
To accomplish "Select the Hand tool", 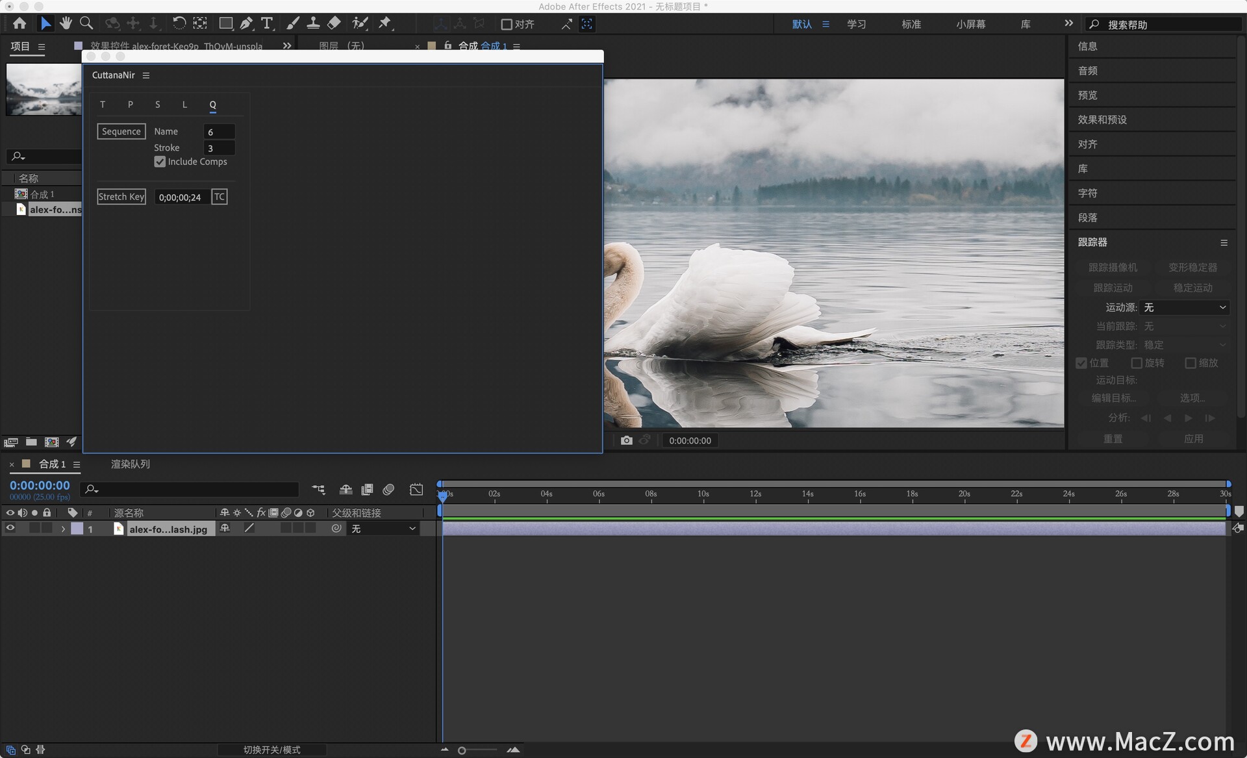I will tap(66, 24).
